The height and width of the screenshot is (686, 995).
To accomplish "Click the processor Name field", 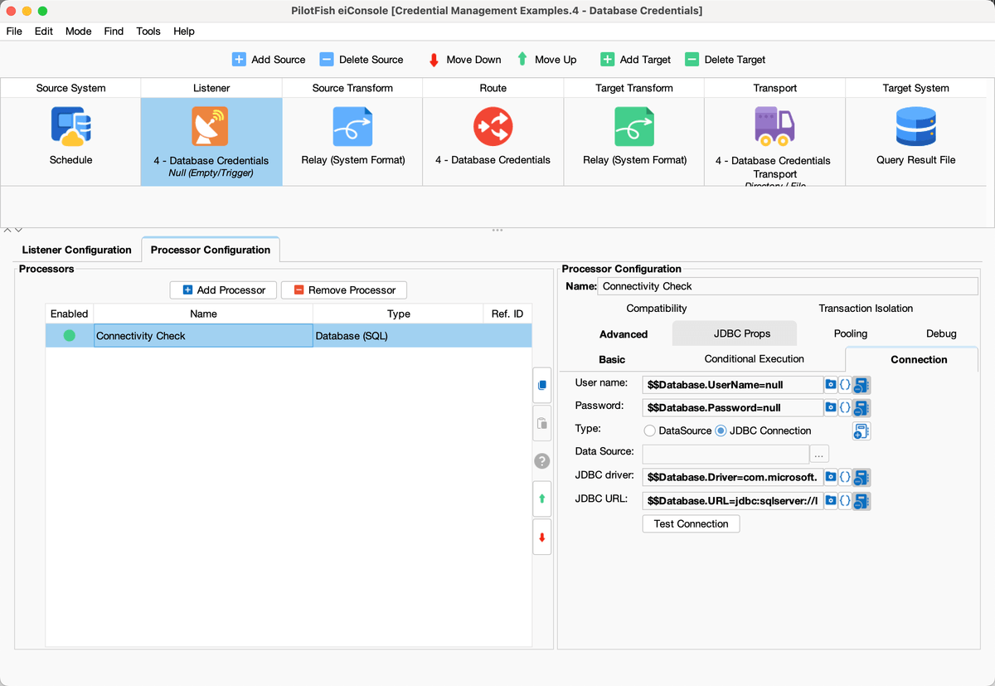I will pyautogui.click(x=789, y=286).
